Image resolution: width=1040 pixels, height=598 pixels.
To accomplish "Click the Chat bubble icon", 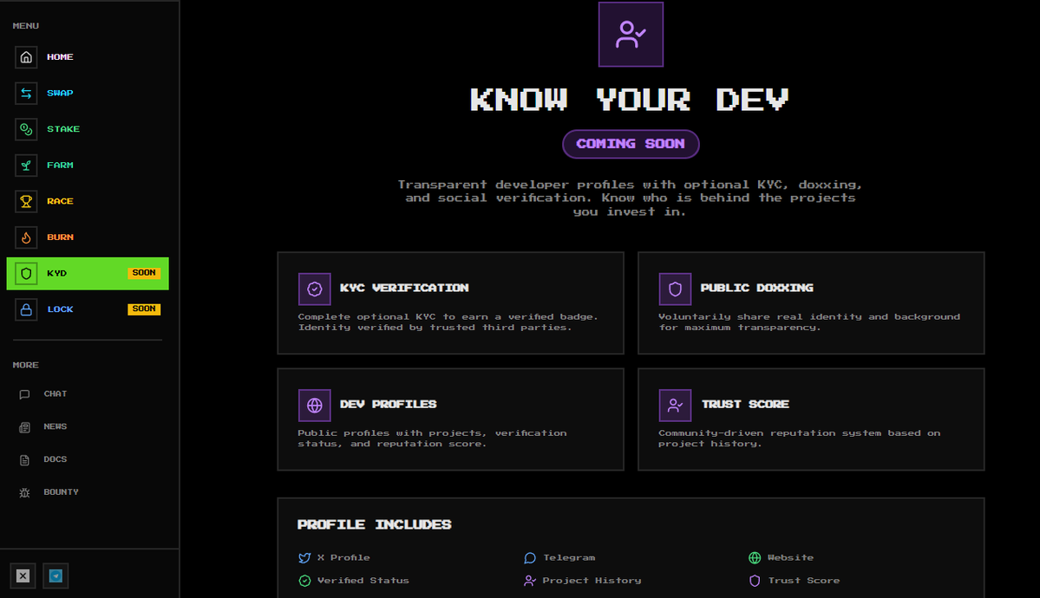I will 24,394.
